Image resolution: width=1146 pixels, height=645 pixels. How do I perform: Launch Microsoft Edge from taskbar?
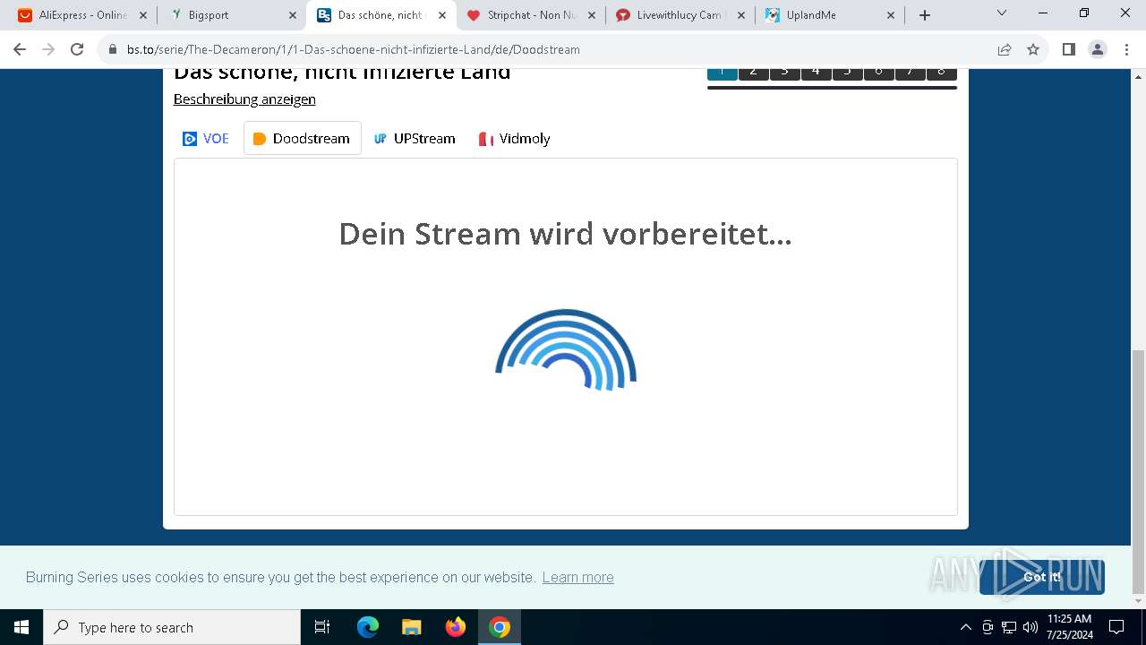pyautogui.click(x=368, y=627)
